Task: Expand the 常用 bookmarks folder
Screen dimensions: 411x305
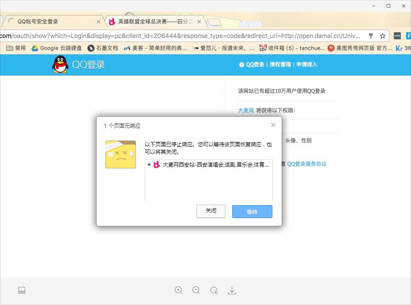Action: (16, 48)
